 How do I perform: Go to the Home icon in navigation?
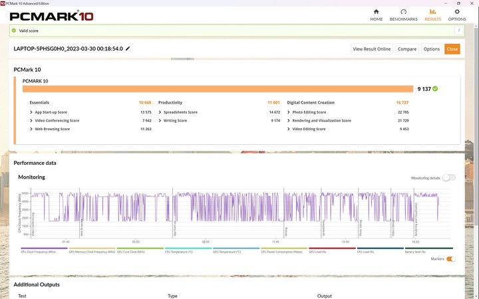(376, 11)
